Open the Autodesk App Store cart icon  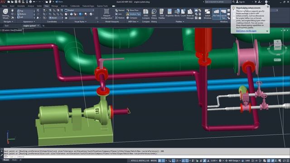[x=256, y=2]
